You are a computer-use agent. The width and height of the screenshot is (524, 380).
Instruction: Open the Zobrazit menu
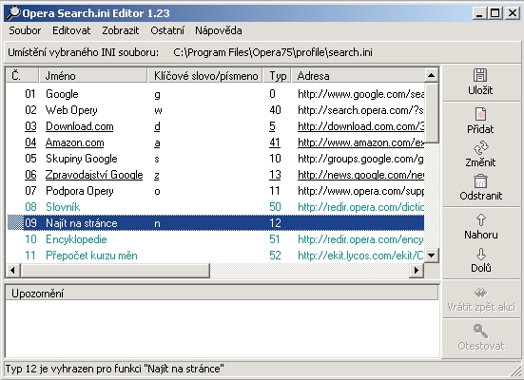coord(121,30)
